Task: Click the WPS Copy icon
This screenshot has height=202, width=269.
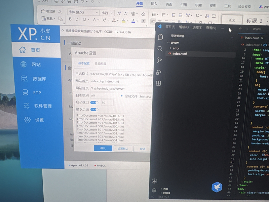Action: pyautogui.click(x=61, y=18)
